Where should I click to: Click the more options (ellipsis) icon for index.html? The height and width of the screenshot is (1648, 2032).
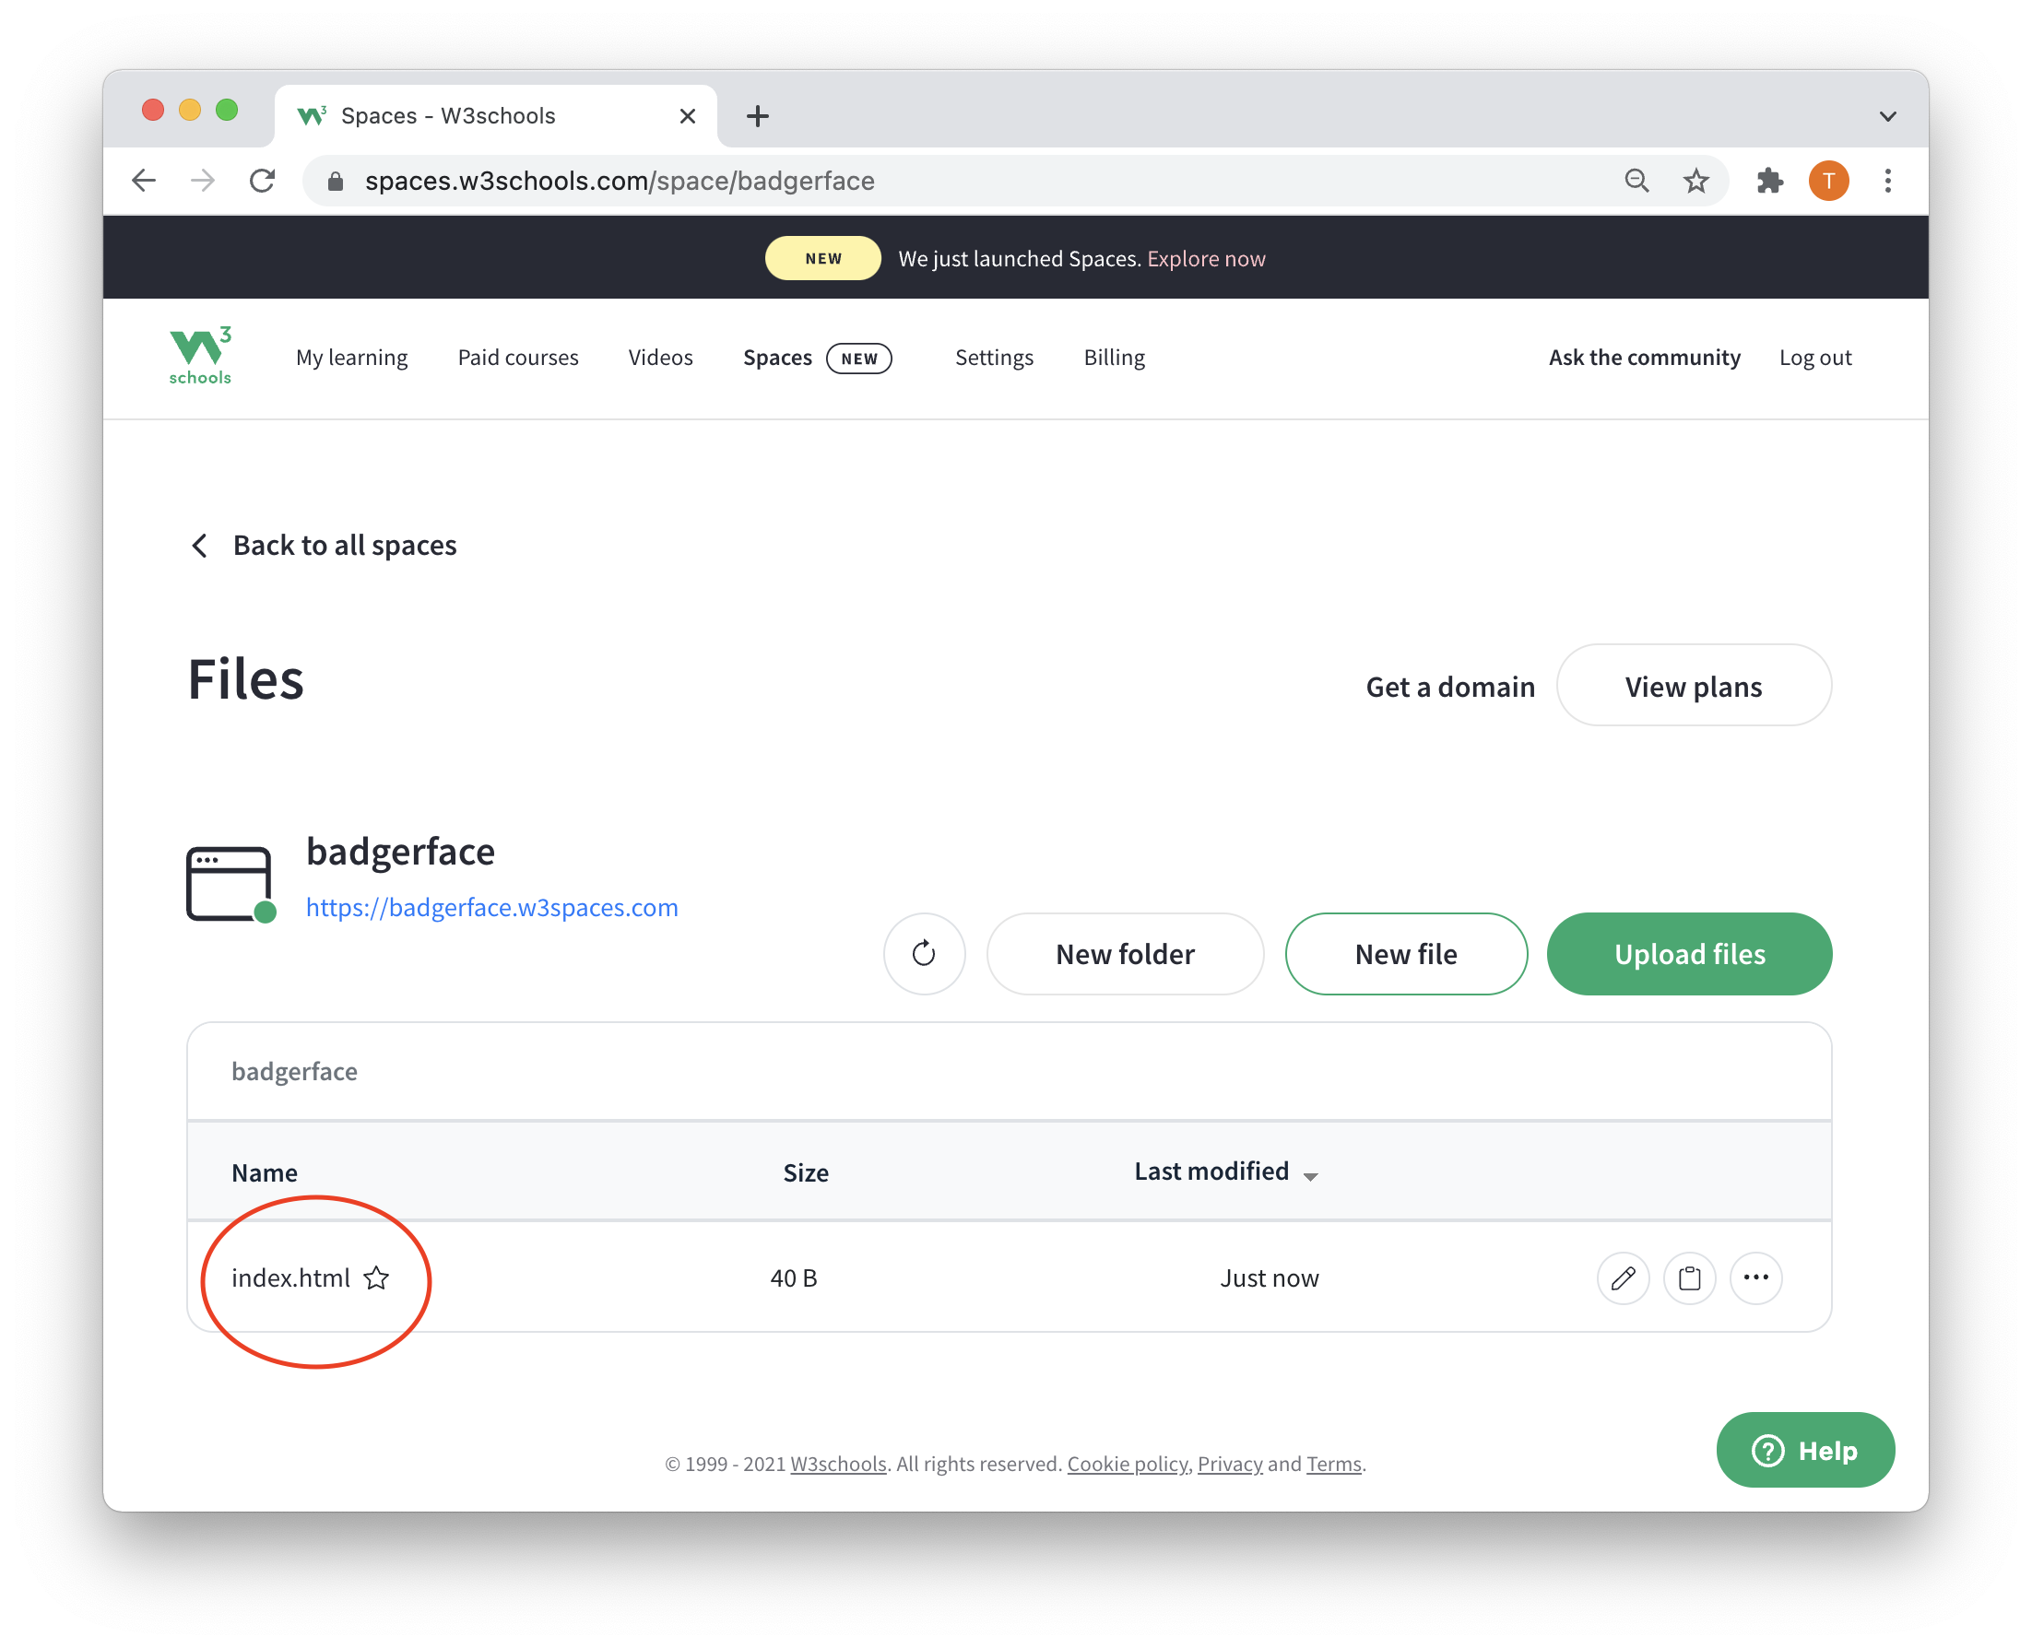[x=1756, y=1277]
